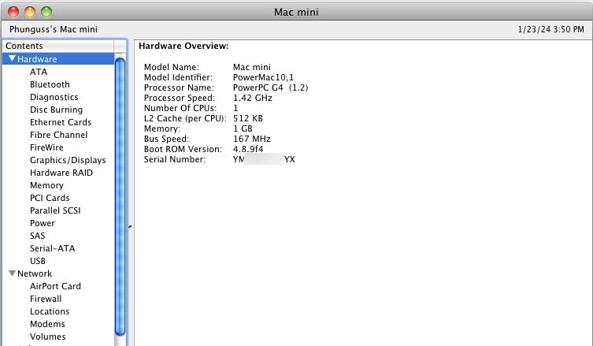Click the Boot ROM version 4.8.9f4
Viewport: 593px width, 346px height.
tap(248, 149)
